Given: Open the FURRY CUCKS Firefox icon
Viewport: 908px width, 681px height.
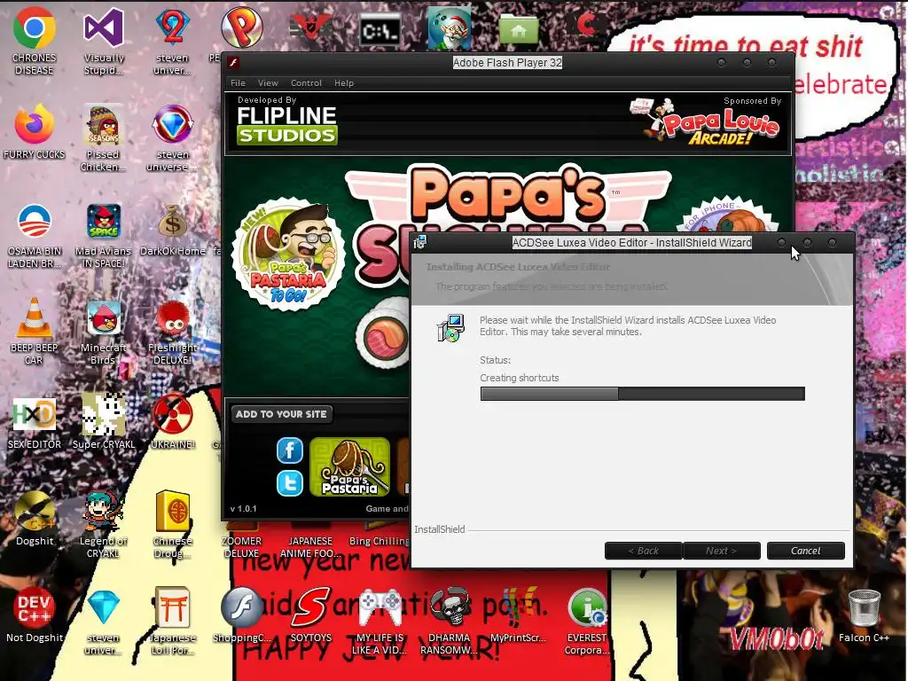Looking at the screenshot, I should click(x=35, y=124).
